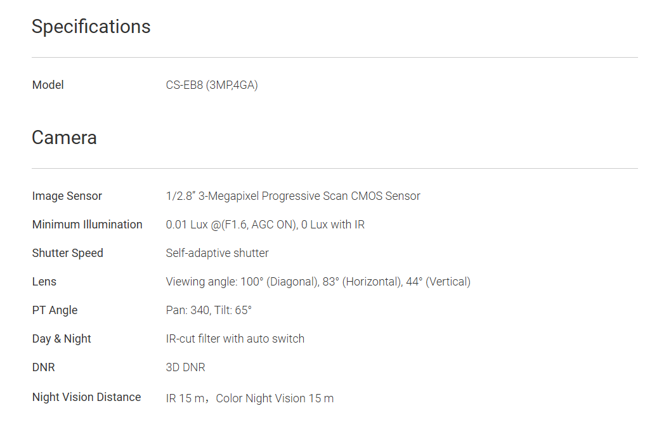Select the IR-cut filter with auto switch text
The width and height of the screenshot is (645, 427).
235,339
